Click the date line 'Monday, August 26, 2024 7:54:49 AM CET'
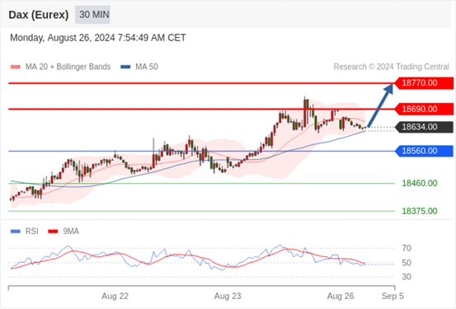This screenshot has height=309, width=456. (98, 38)
